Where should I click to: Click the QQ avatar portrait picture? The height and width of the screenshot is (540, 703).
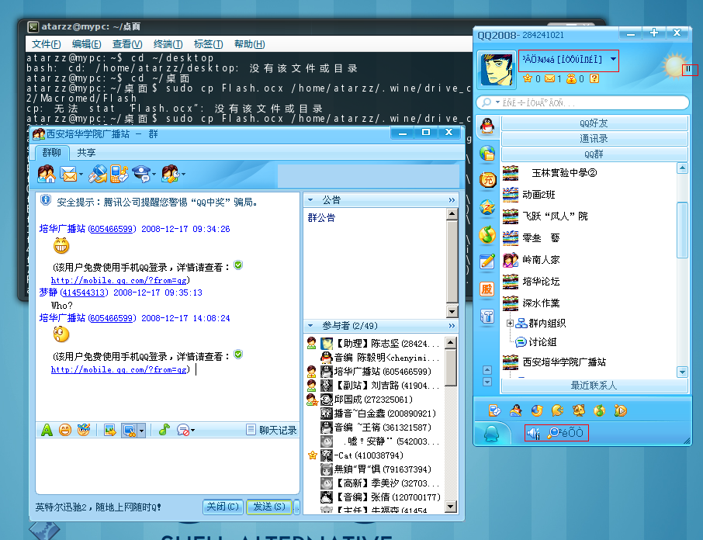click(497, 70)
